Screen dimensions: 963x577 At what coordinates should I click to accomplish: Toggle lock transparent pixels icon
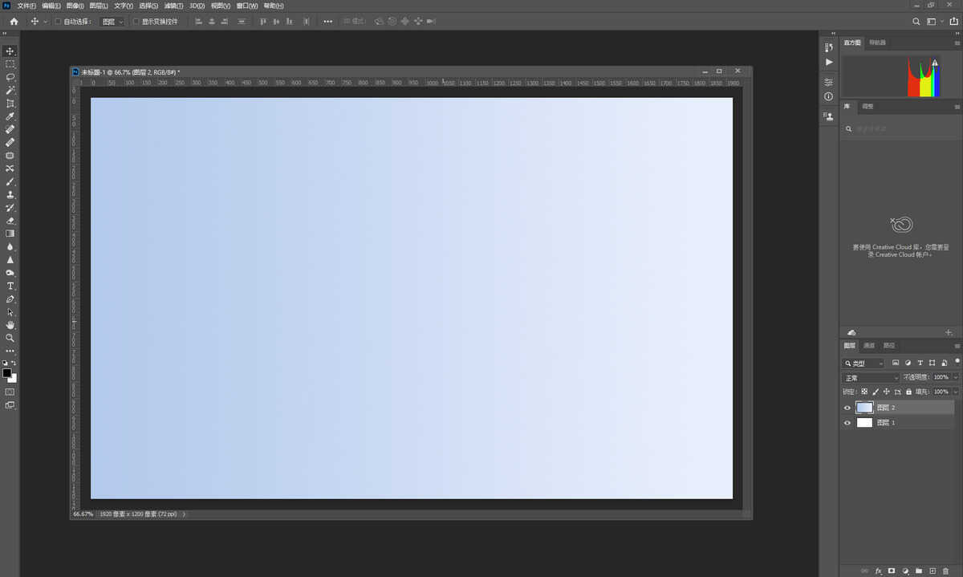tap(864, 392)
